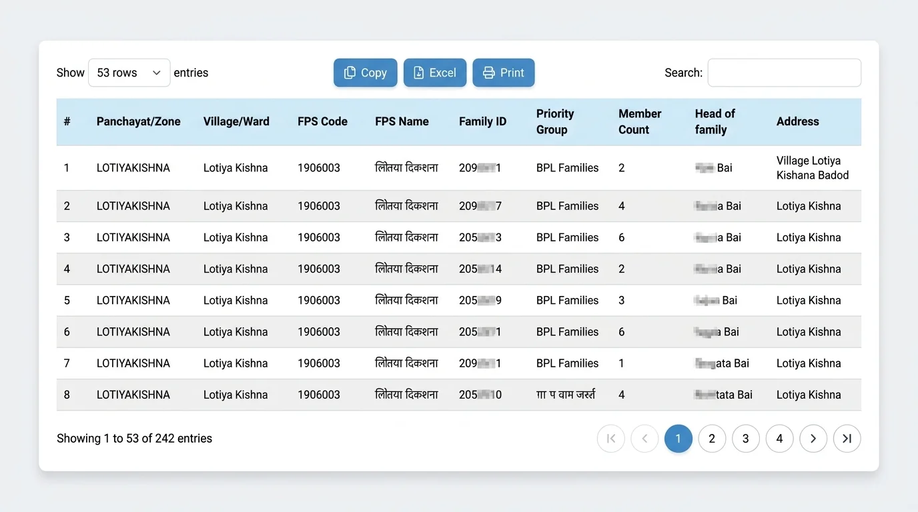Click the FPS Code column header
This screenshot has width=918, height=512.
click(322, 122)
